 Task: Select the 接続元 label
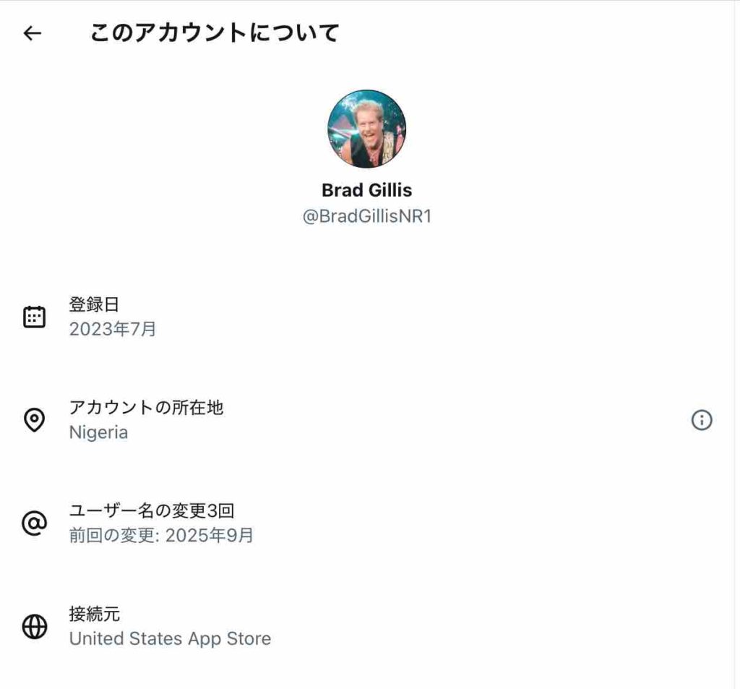(95, 615)
